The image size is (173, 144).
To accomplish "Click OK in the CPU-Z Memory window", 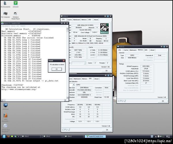I will click(163, 101).
